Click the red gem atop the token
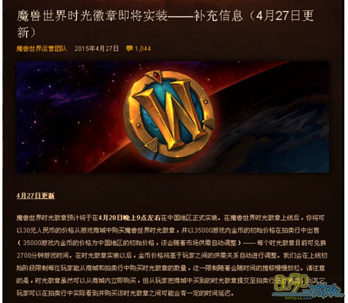 point(157,77)
